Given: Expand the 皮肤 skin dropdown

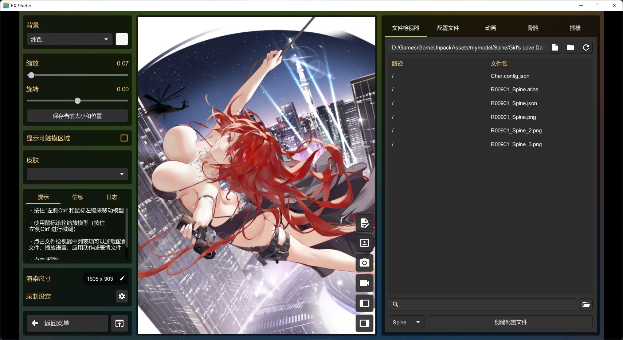Looking at the screenshot, I should (77, 174).
